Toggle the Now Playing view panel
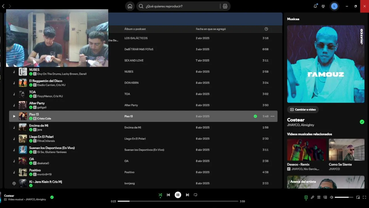Image resolution: width=369 pixels, height=208 pixels. coord(306,197)
